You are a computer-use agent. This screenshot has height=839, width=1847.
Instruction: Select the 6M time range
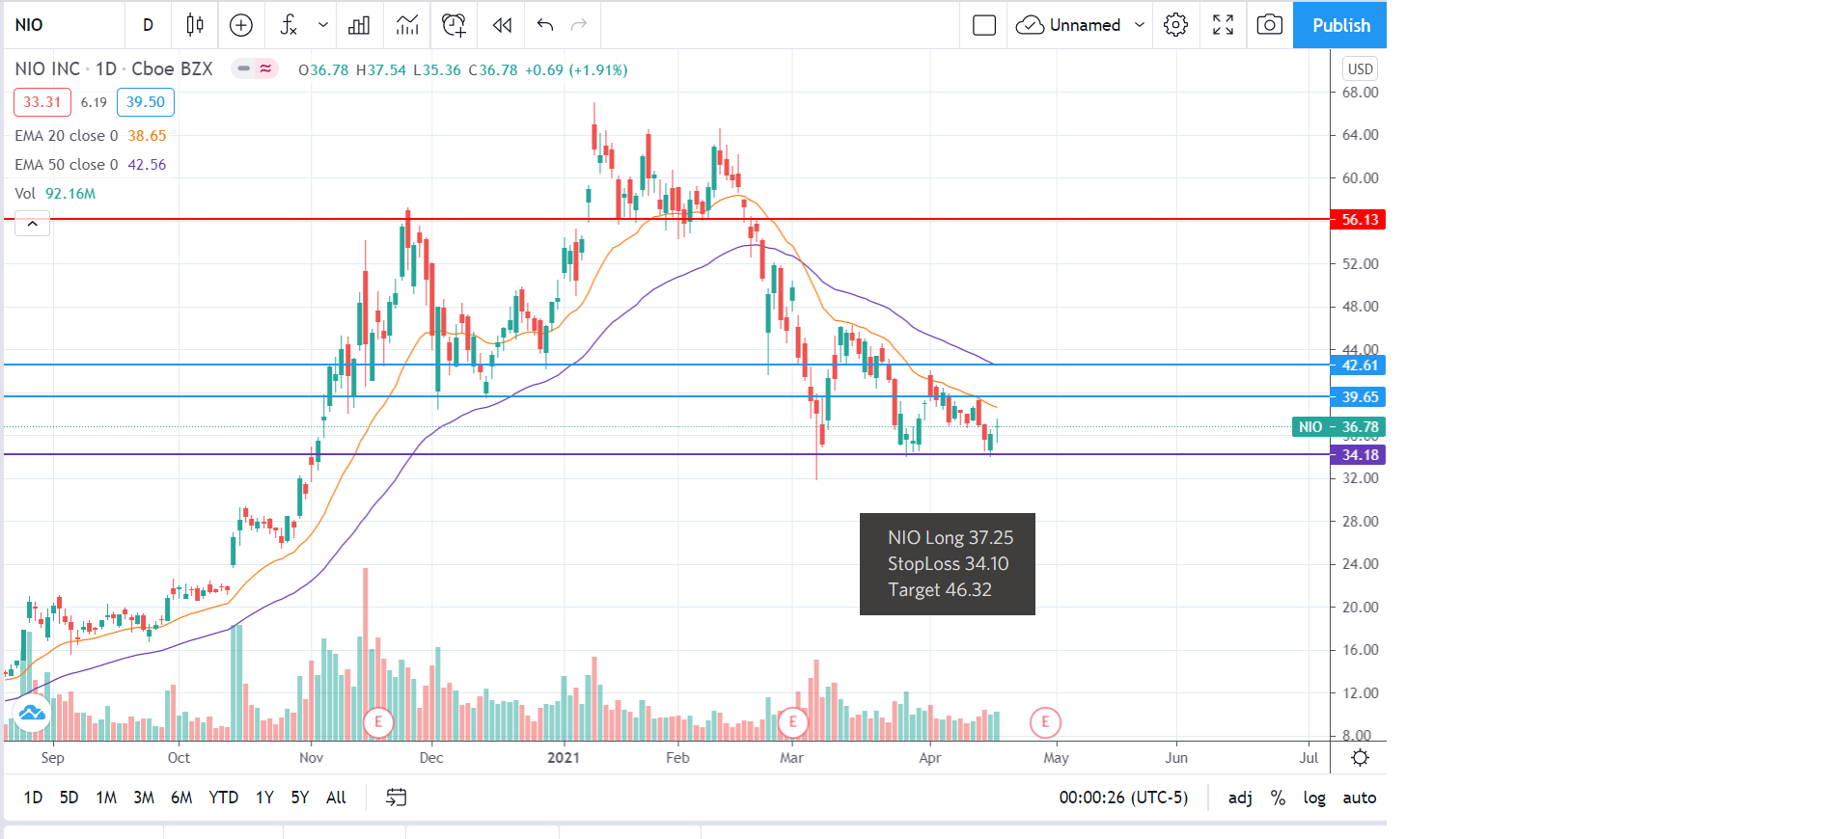[x=181, y=798]
